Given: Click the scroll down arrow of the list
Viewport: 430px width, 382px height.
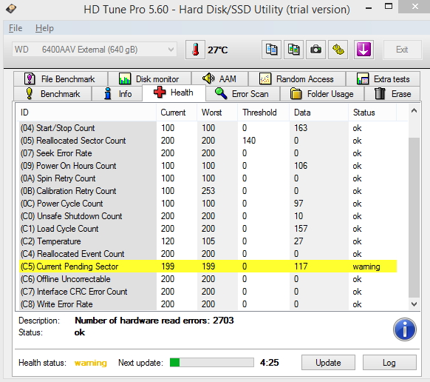Looking at the screenshot, I should click(414, 304).
